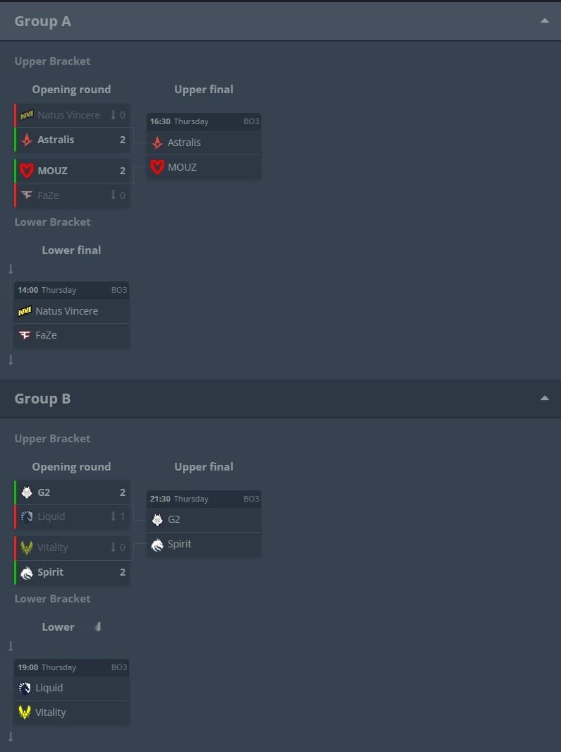The width and height of the screenshot is (561, 752).
Task: Click Spirit logo in Group B Upper final
Action: coord(157,545)
